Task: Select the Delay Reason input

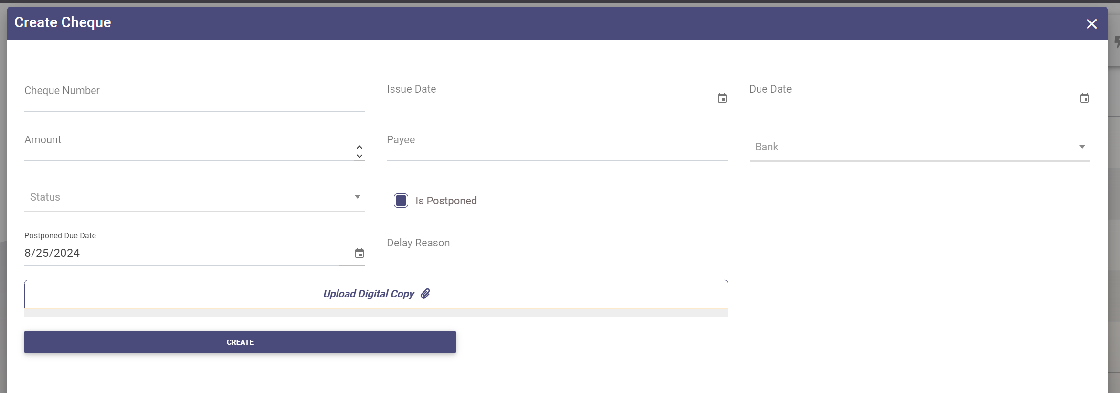Action: coord(557,250)
